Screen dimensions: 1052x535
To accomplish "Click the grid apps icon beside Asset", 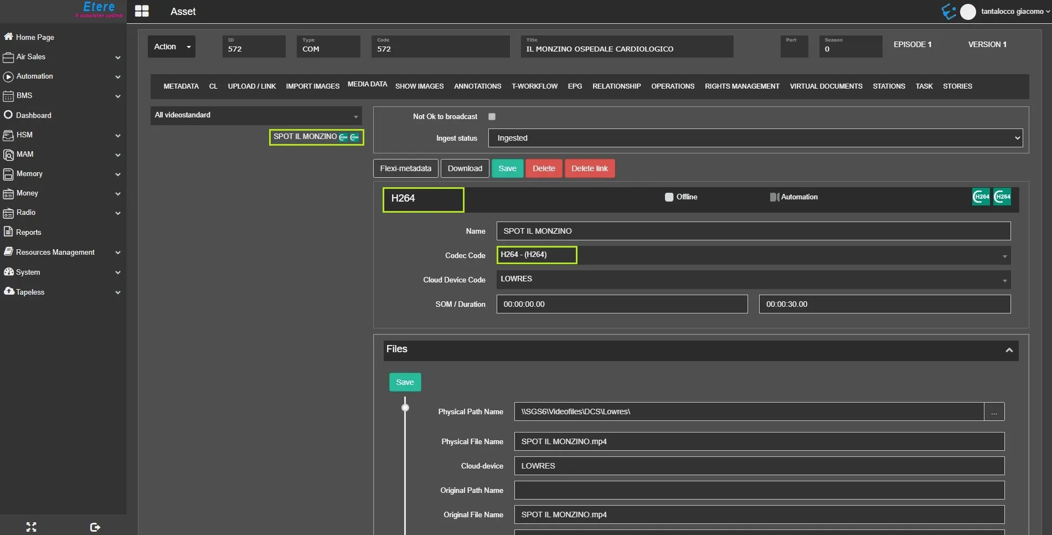I will (142, 11).
